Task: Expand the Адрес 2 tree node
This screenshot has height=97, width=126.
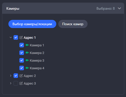Action: [11, 76]
